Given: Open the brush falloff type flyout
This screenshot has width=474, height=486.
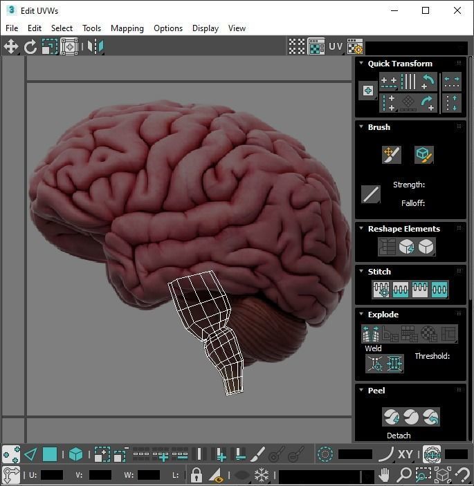Looking at the screenshot, I should [371, 195].
